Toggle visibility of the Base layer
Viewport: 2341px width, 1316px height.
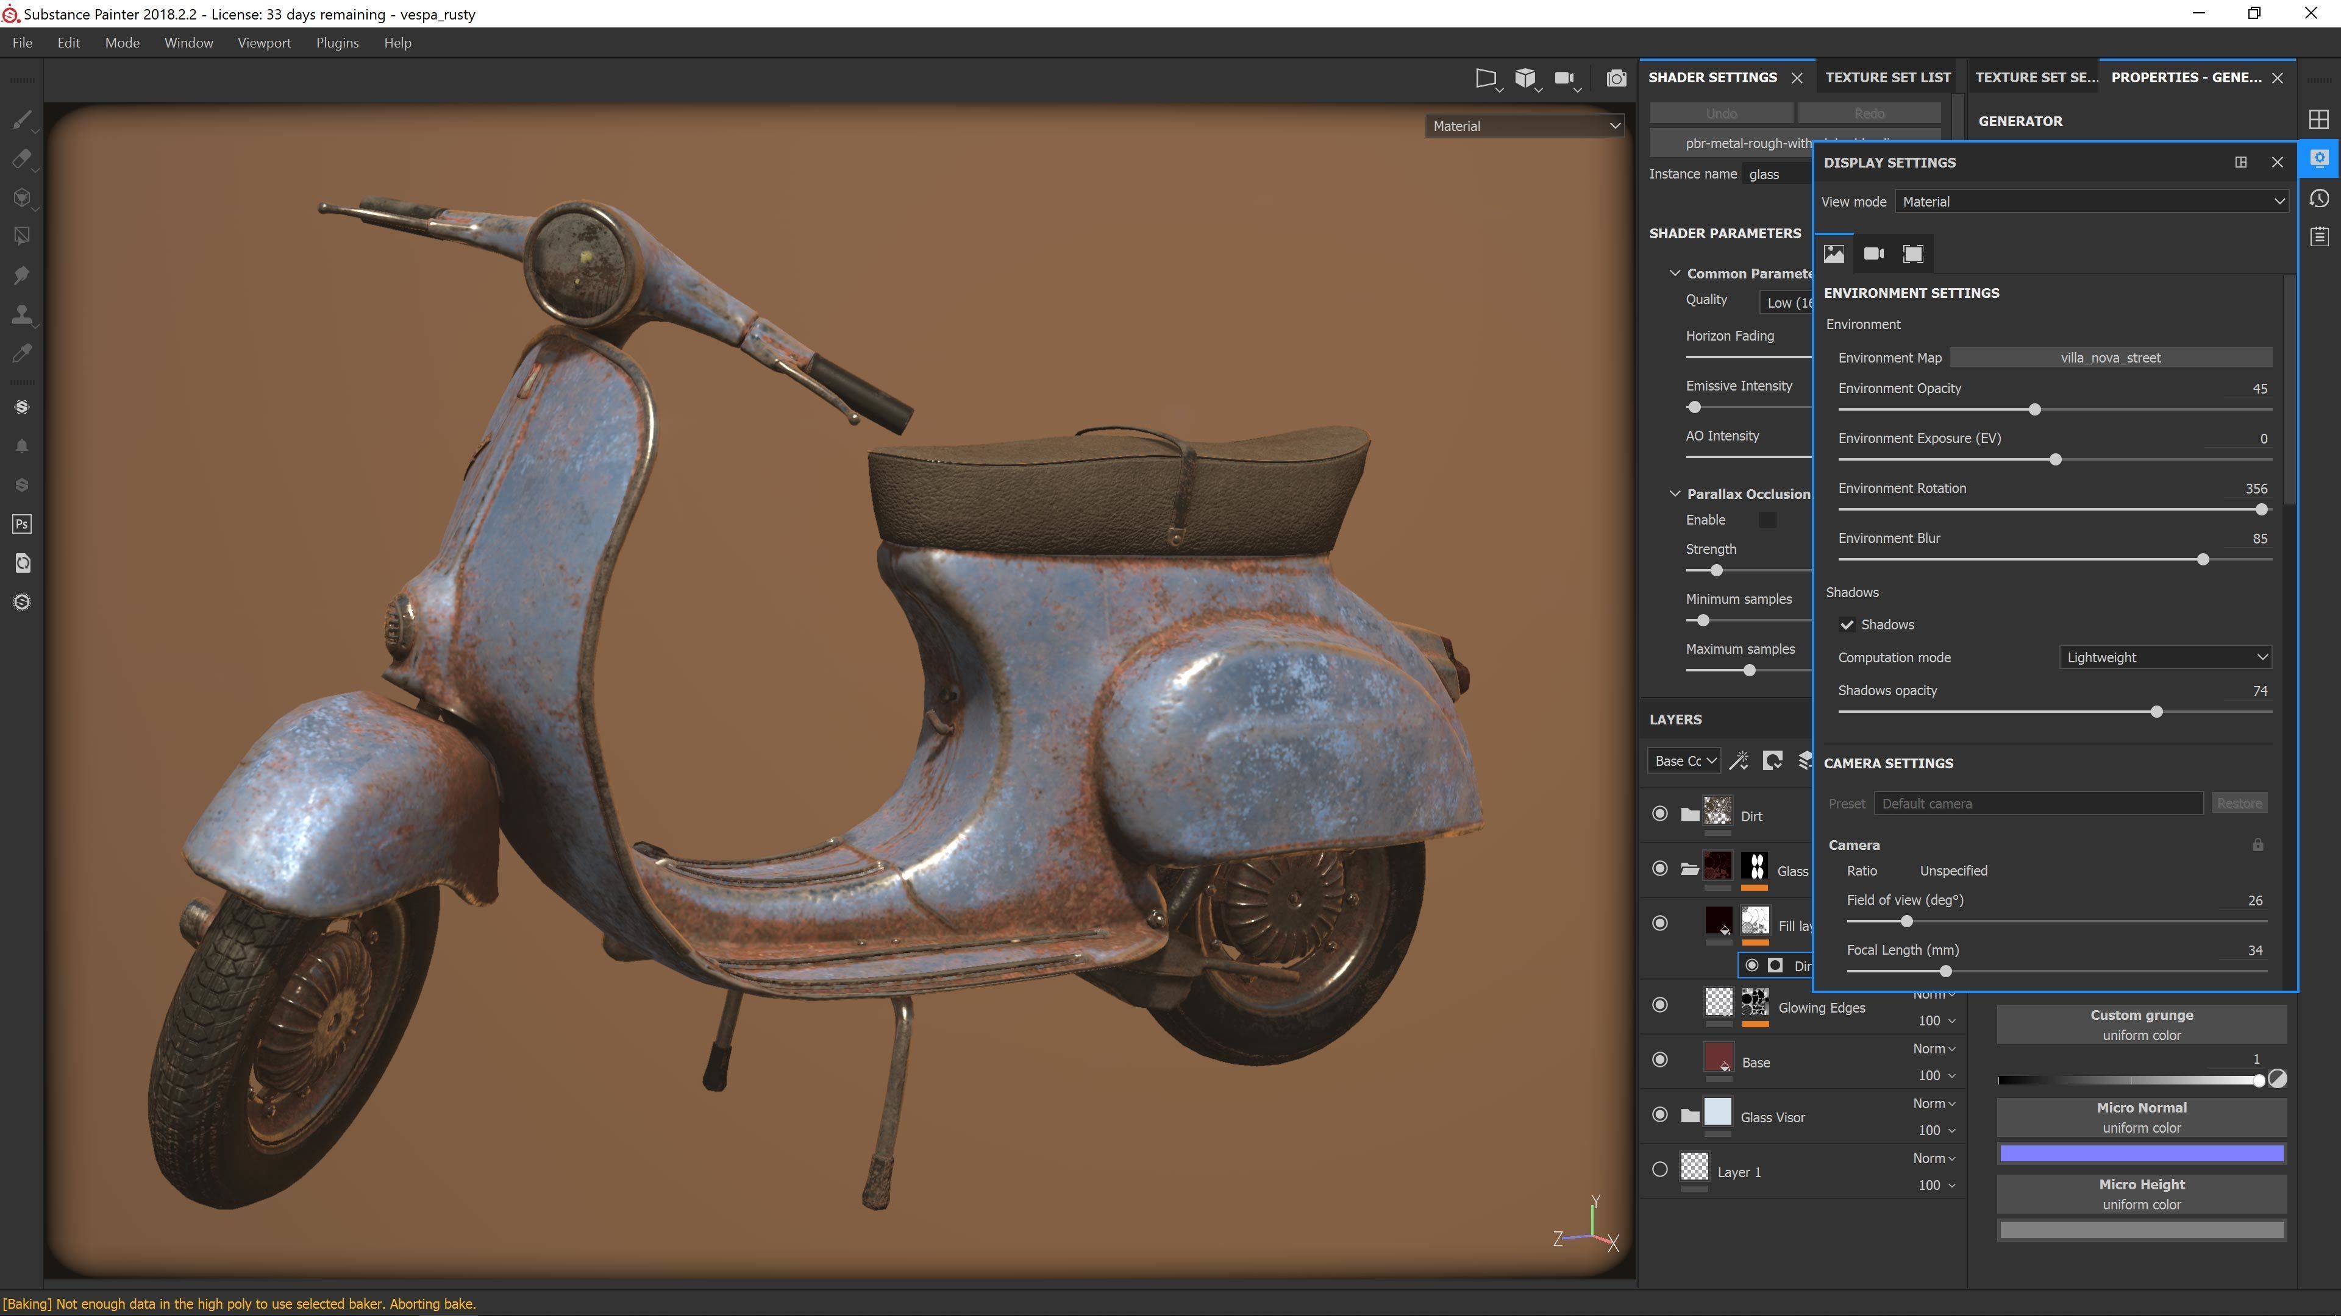coord(1660,1059)
